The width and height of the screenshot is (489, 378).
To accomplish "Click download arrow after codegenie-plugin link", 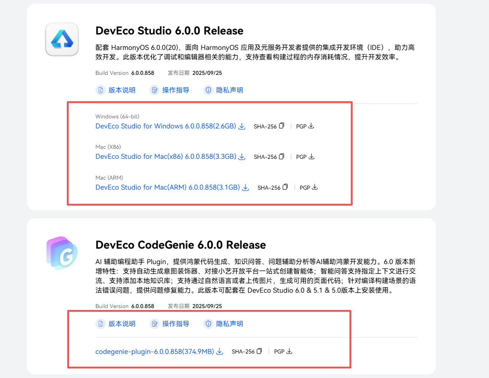I will coord(220,352).
